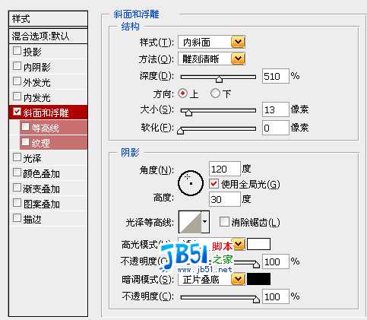The image size is (367, 320).
Task: Select the 颜色叠加 list item
Action: (x=48, y=173)
